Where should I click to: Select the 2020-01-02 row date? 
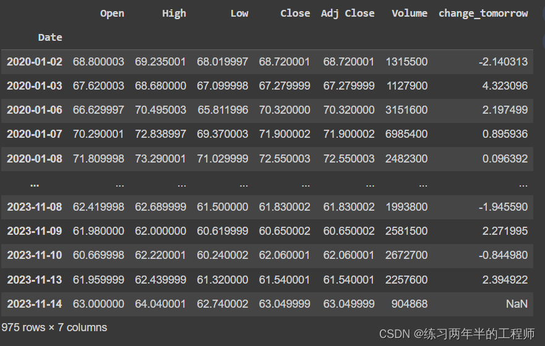click(x=35, y=62)
